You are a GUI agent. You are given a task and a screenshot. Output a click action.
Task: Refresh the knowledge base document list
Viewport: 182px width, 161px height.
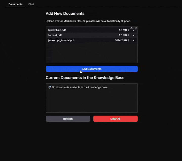click(68, 119)
